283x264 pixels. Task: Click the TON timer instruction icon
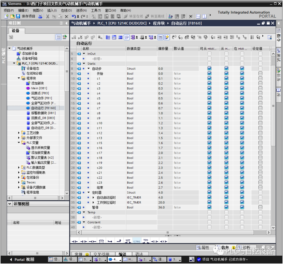click(146, 241)
